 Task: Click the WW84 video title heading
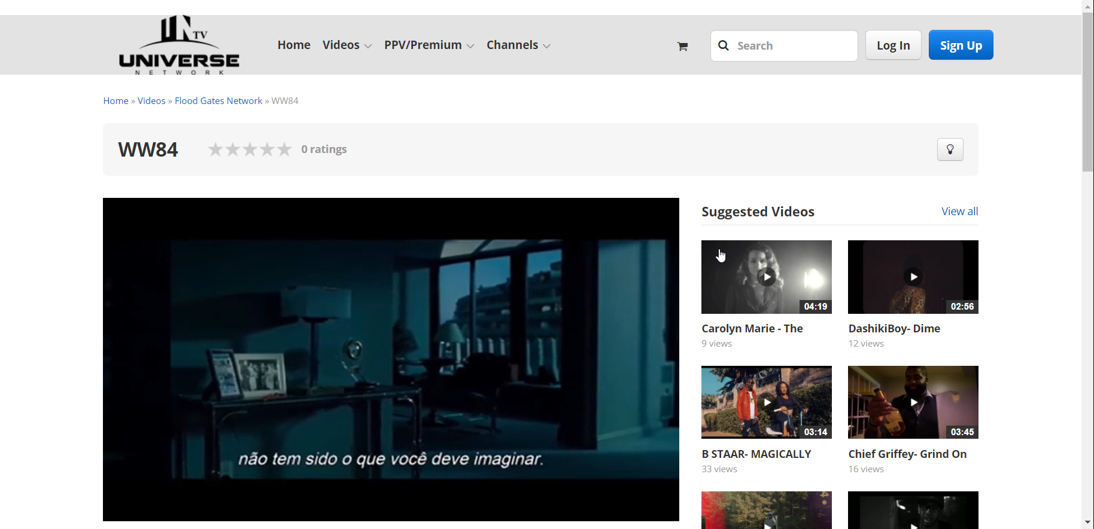coord(148,149)
